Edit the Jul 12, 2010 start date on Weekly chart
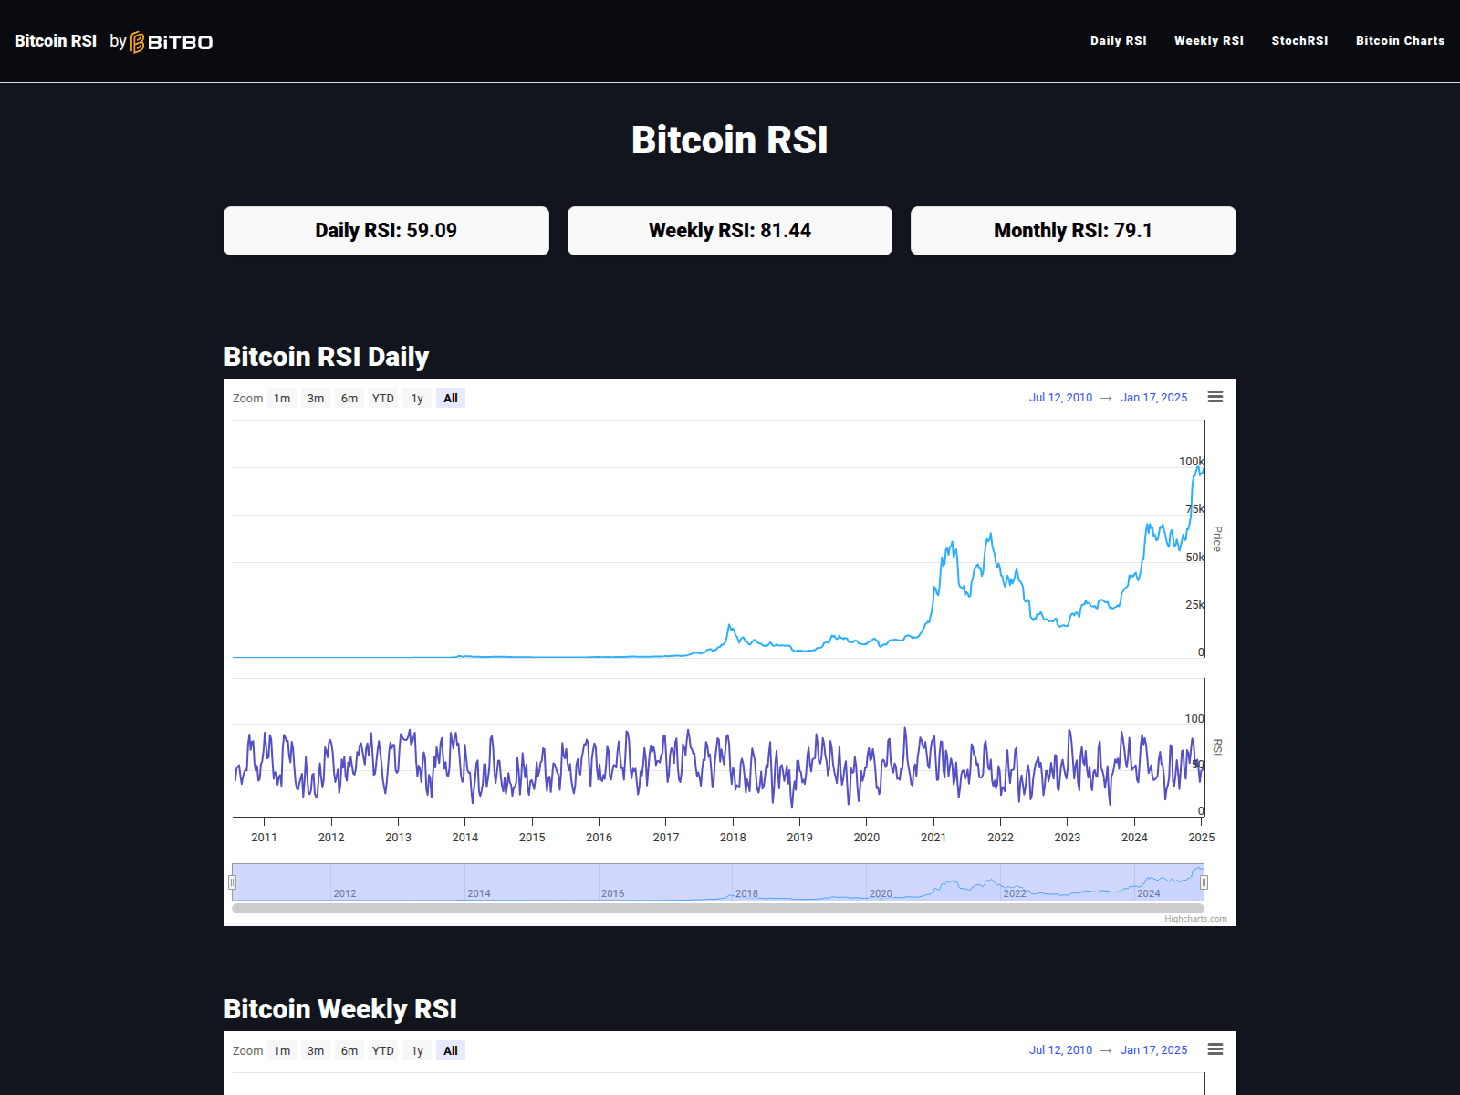The width and height of the screenshot is (1460, 1095). tap(1060, 1050)
